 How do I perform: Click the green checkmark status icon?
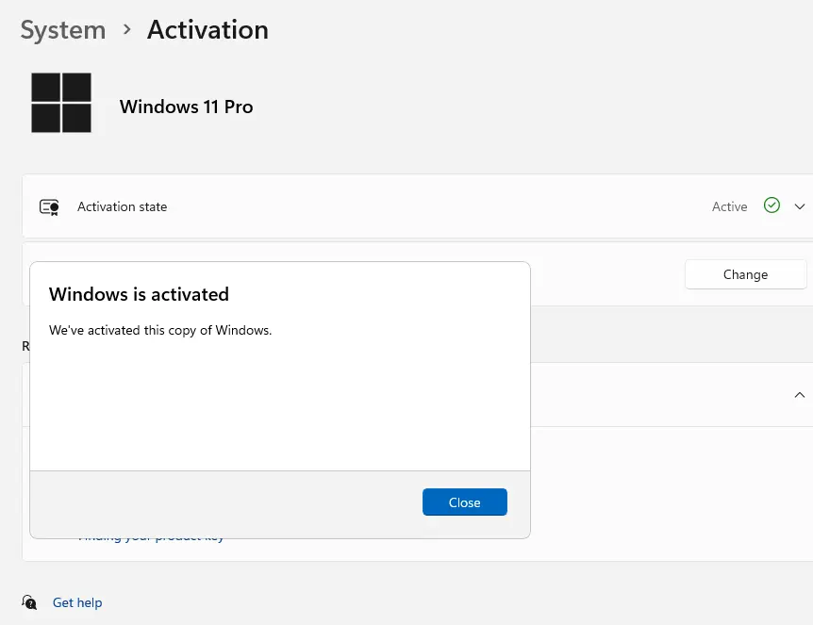point(772,206)
